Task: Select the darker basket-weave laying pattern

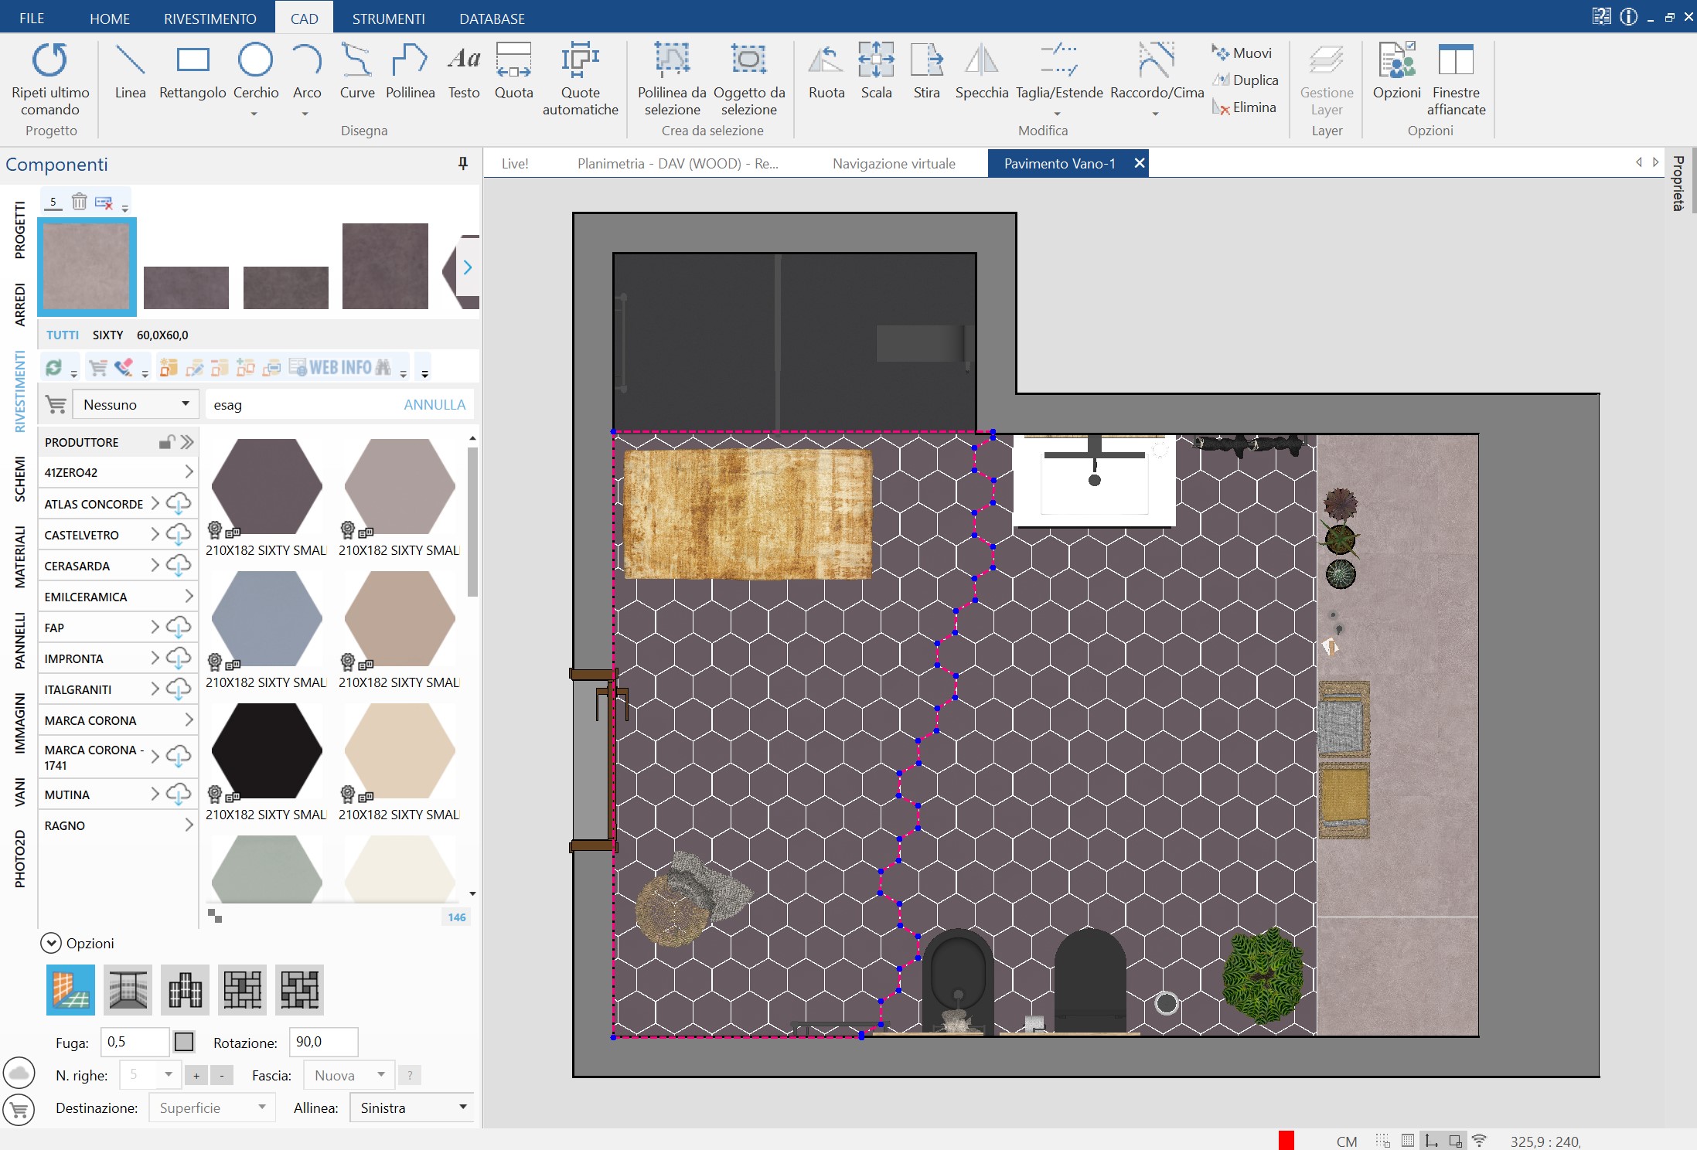Action: tap(299, 989)
